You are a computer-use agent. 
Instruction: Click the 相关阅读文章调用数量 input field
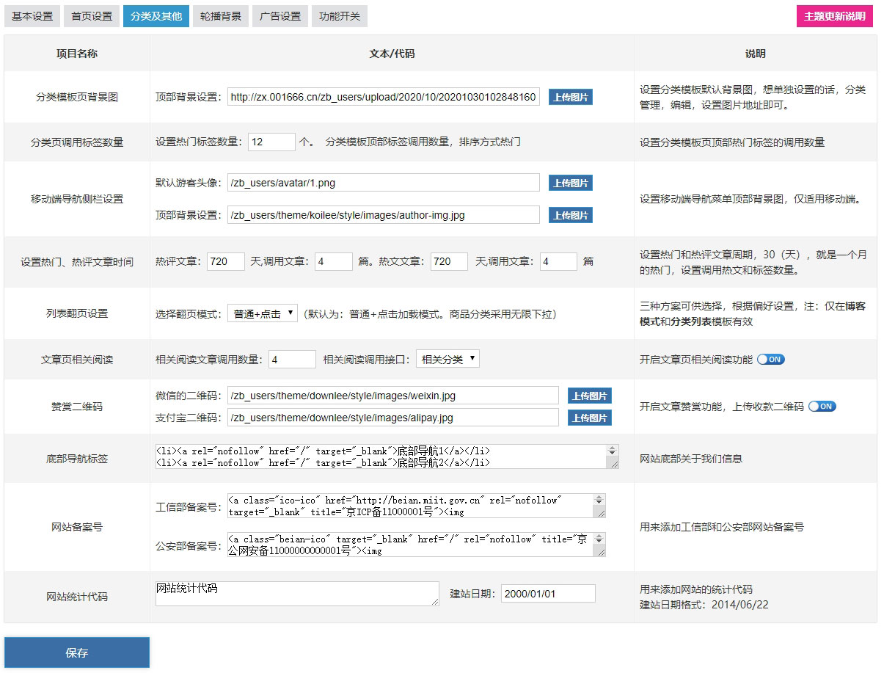click(x=292, y=360)
